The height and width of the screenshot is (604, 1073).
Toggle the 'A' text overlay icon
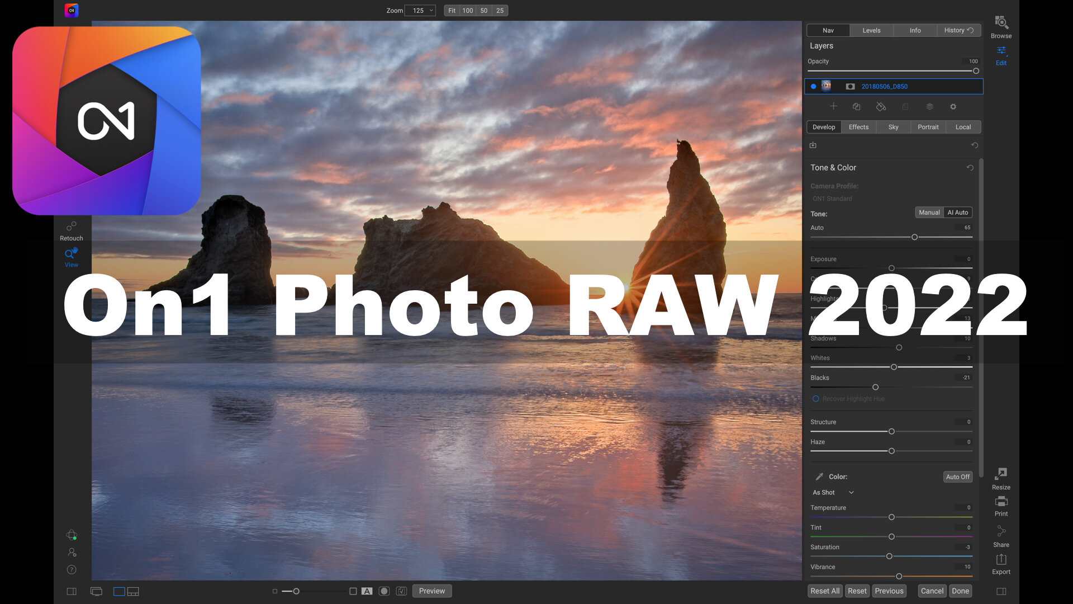pyautogui.click(x=367, y=591)
